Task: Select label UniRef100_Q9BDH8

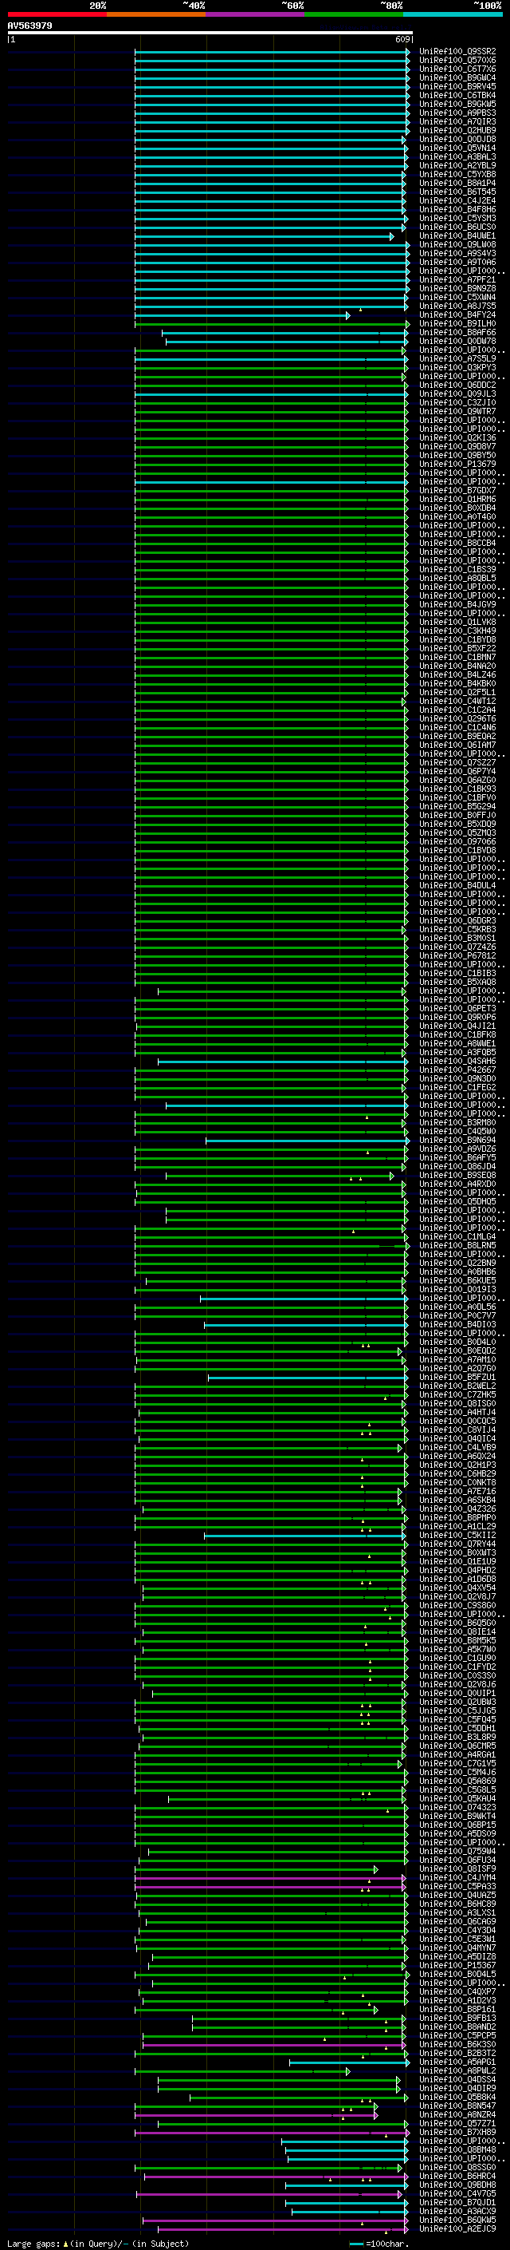Action: click(x=457, y=2185)
